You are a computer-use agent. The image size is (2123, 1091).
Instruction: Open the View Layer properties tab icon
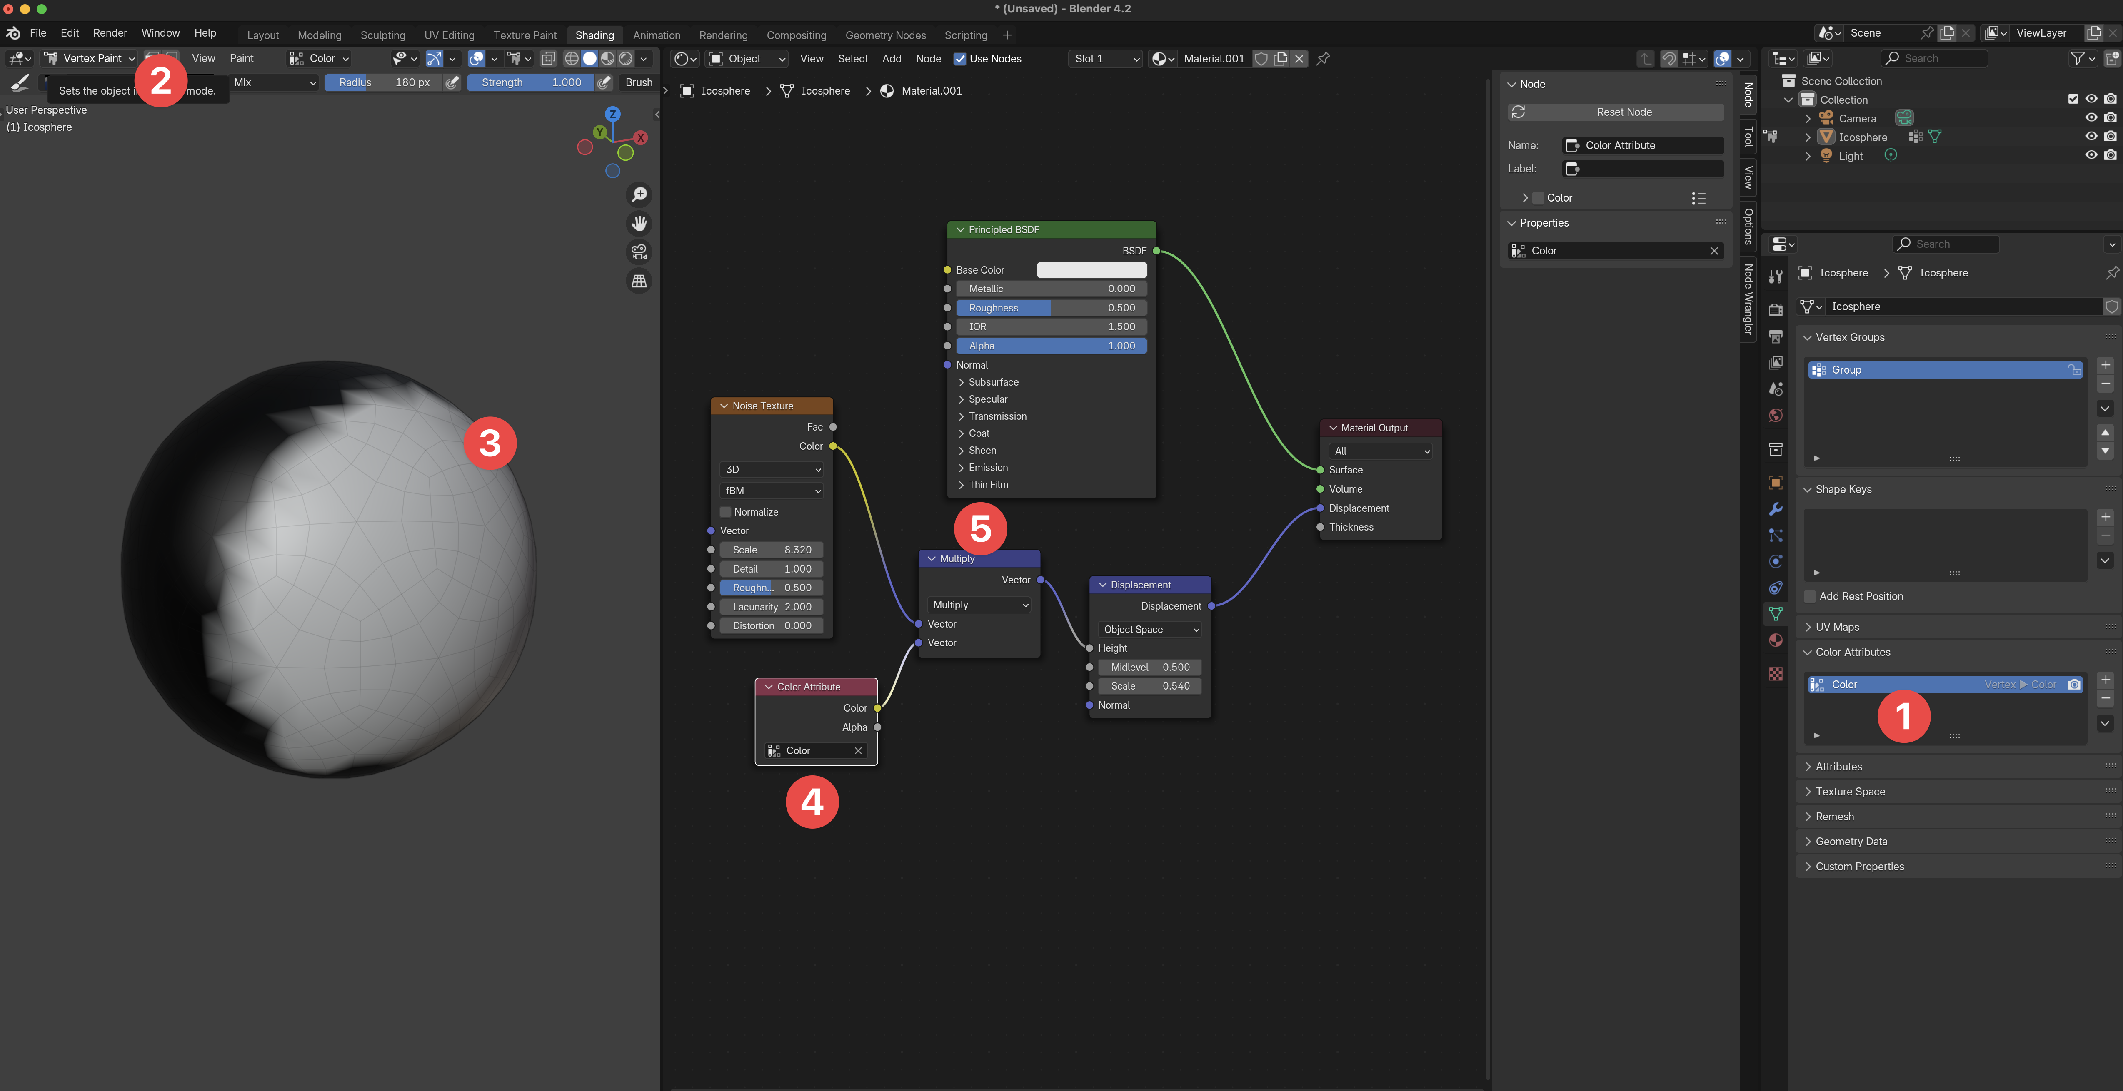click(1775, 363)
